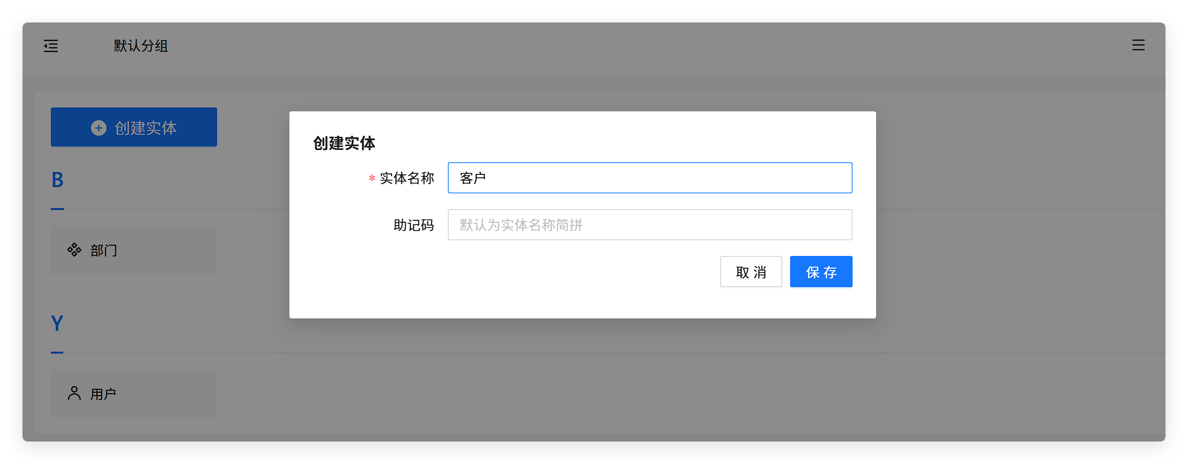Click the 助记码 field label
The image size is (1188, 464).
[414, 225]
